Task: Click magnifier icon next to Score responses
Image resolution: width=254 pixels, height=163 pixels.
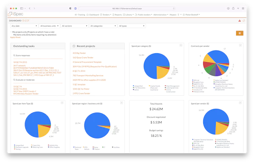Action: [x=14, y=55]
